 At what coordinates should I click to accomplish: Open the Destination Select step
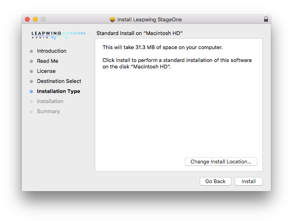(59, 81)
